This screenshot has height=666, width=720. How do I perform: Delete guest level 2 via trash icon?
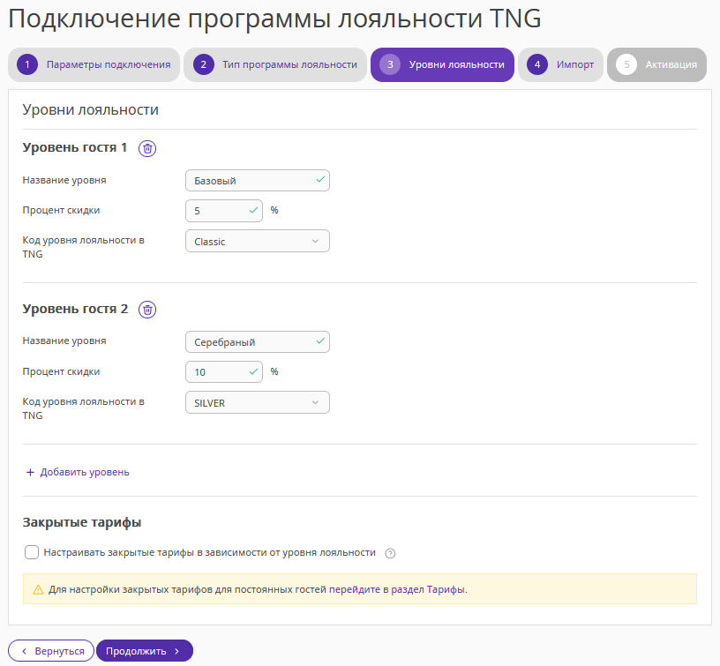pos(147,310)
